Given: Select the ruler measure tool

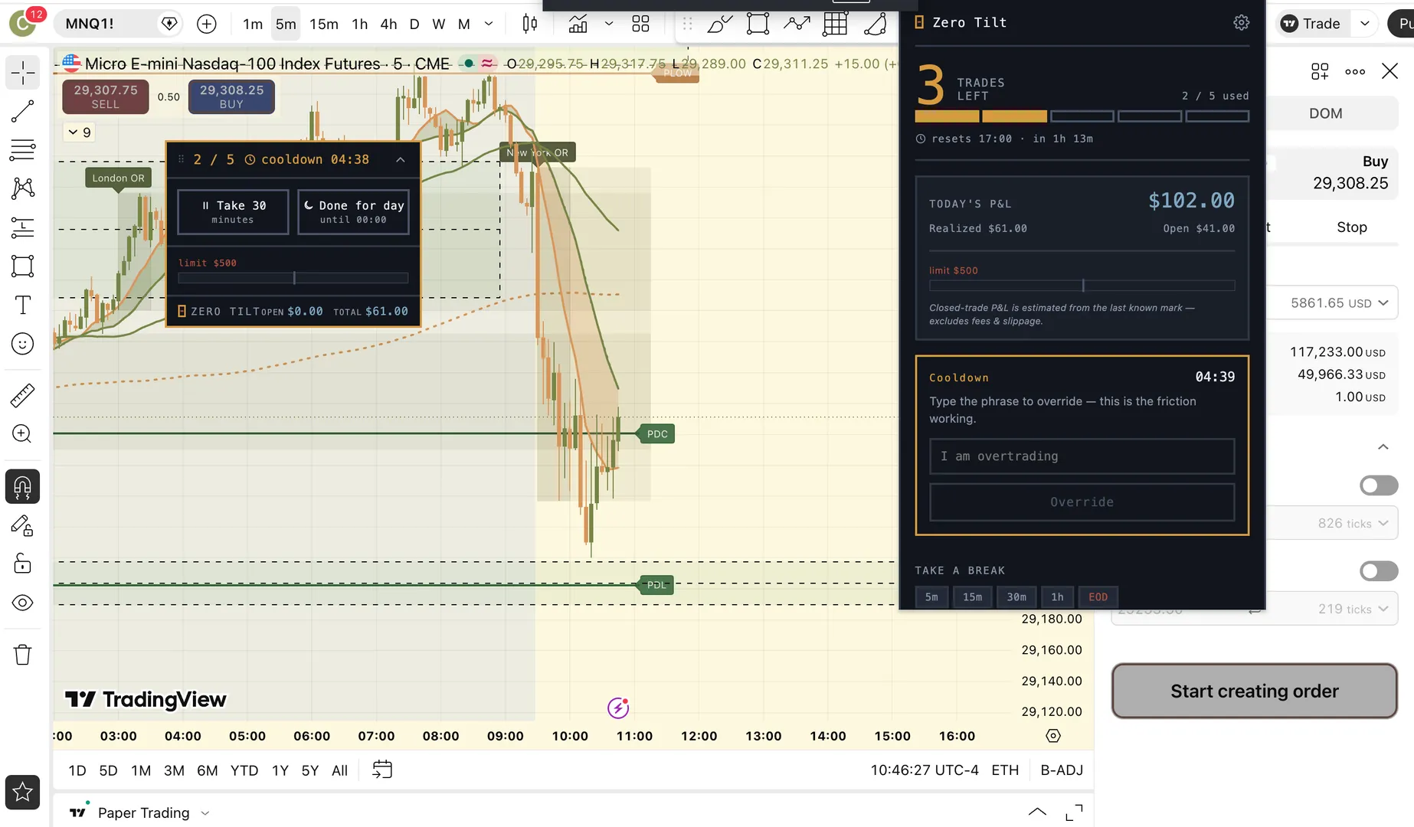Looking at the screenshot, I should (x=22, y=395).
